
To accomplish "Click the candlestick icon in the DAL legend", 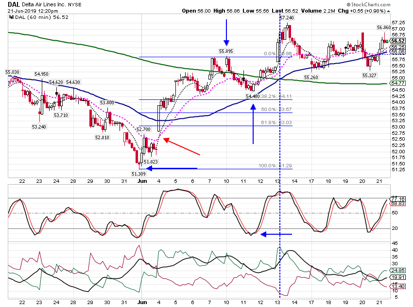I will 11,17.
